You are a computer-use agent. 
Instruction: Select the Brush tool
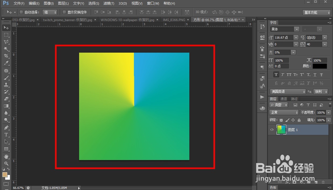pos(6,78)
